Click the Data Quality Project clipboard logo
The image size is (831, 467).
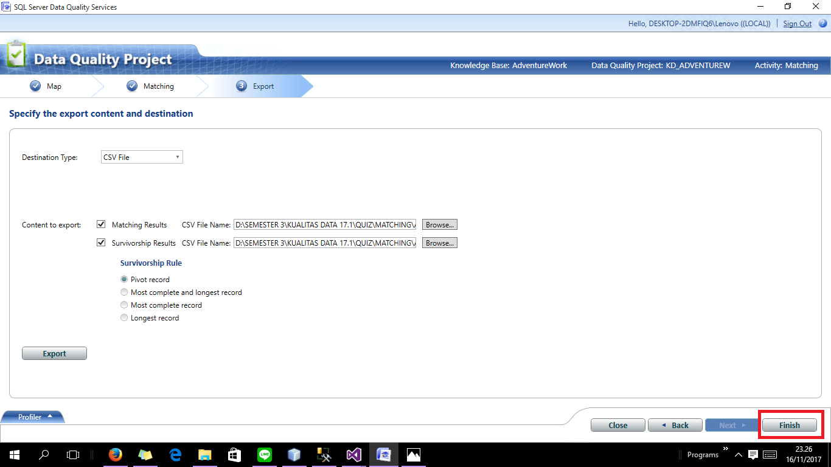click(16, 55)
